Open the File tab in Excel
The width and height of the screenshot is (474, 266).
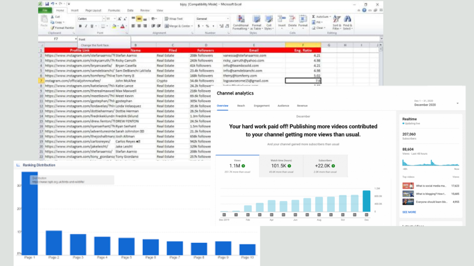tap(45, 10)
